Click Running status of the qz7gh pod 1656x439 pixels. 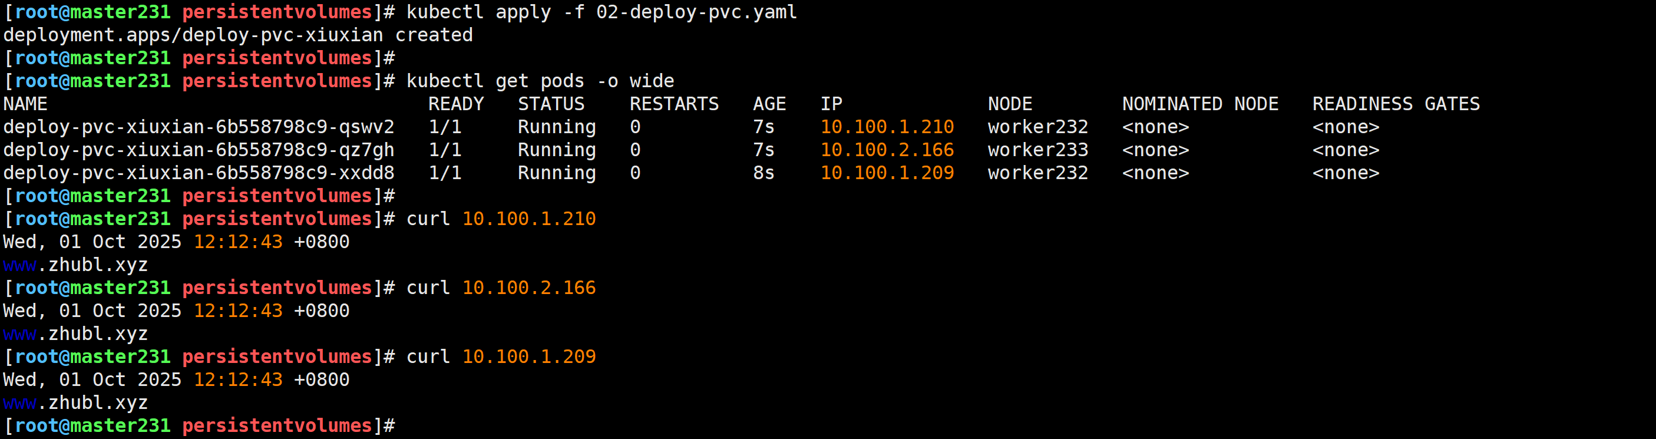point(557,150)
